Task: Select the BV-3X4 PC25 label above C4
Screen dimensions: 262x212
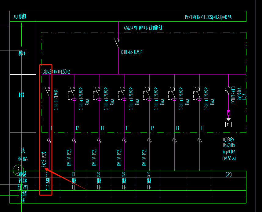Action: coord(144,157)
